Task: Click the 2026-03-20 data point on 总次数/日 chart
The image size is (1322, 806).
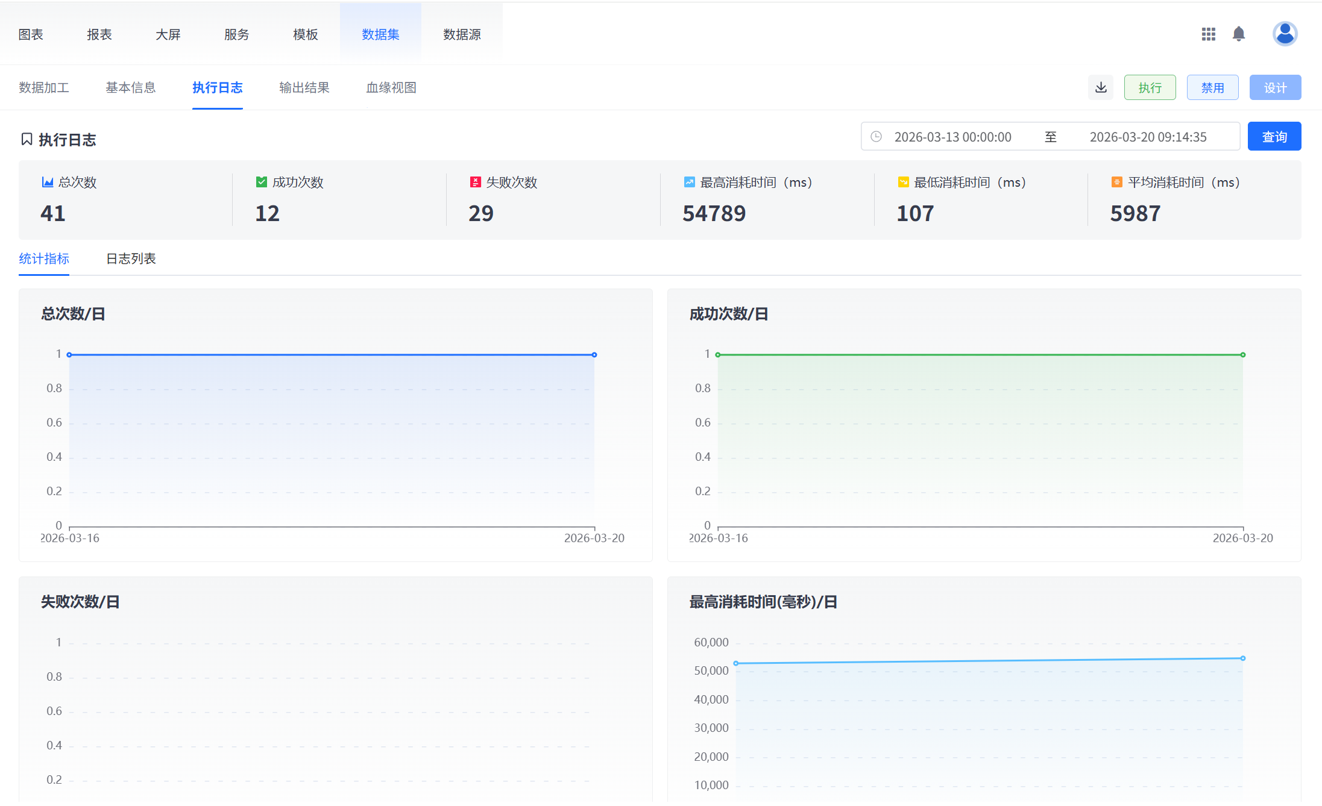Action: tap(594, 355)
